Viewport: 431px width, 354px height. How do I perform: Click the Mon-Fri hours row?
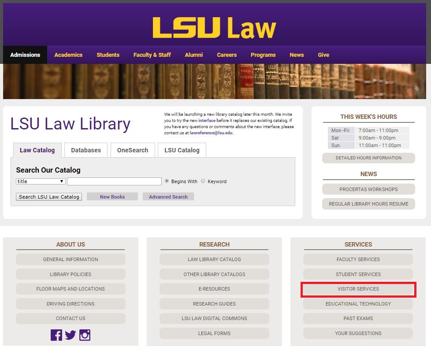(x=368, y=130)
